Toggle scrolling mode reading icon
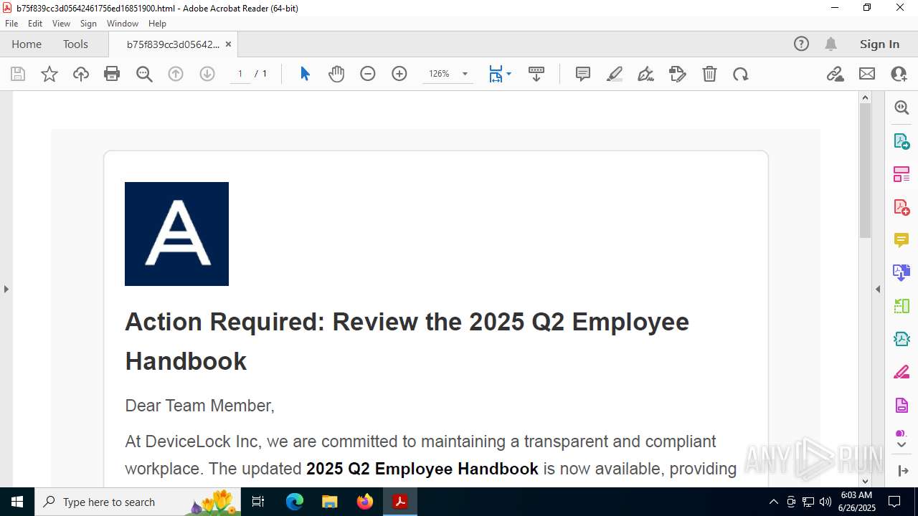Viewport: 918px width, 516px height. 536,74
